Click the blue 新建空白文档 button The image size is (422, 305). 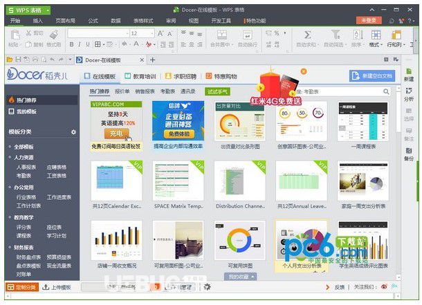(x=372, y=76)
